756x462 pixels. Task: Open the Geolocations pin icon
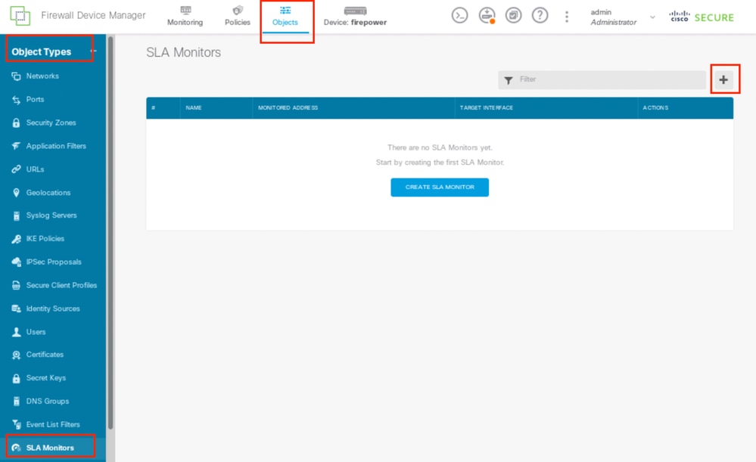17,193
